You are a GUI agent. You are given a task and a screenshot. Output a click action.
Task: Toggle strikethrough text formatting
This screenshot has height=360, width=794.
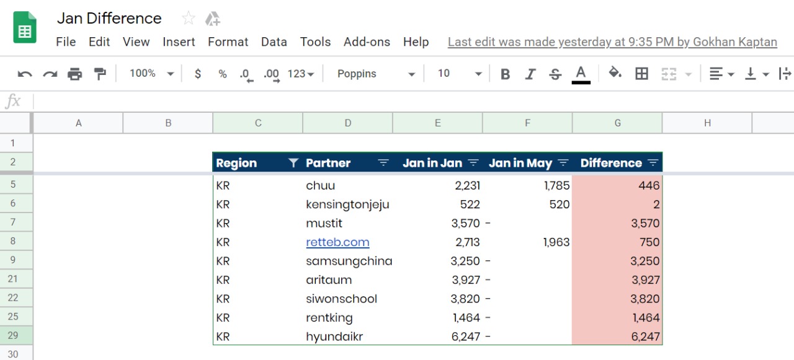coord(555,74)
